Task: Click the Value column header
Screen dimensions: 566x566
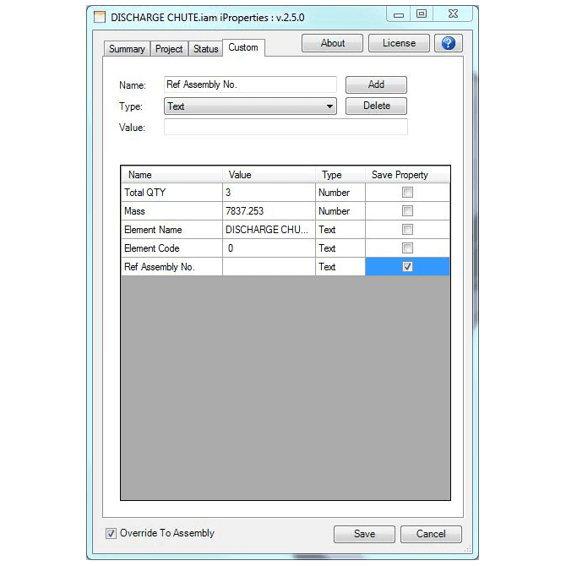Action: [x=269, y=175]
